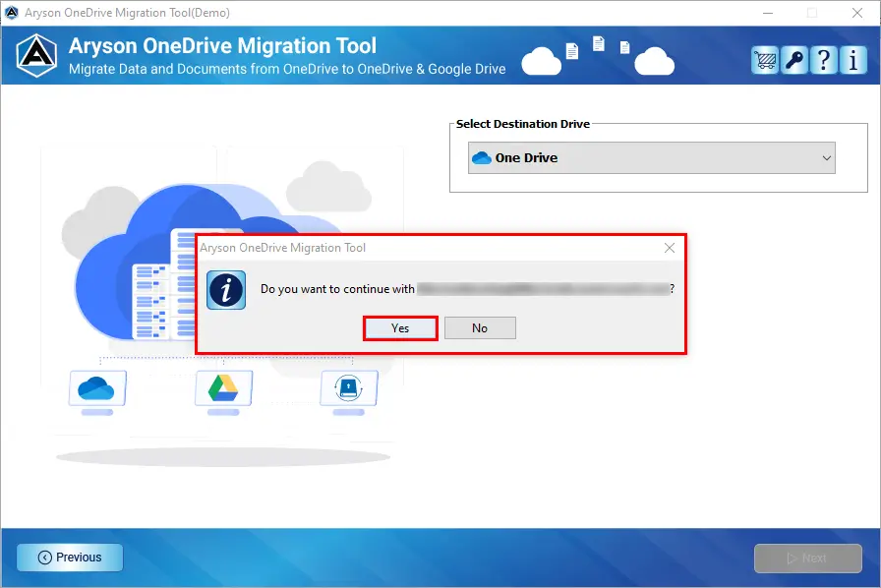Click the "Select Destination Drive" label

pyautogui.click(x=523, y=124)
